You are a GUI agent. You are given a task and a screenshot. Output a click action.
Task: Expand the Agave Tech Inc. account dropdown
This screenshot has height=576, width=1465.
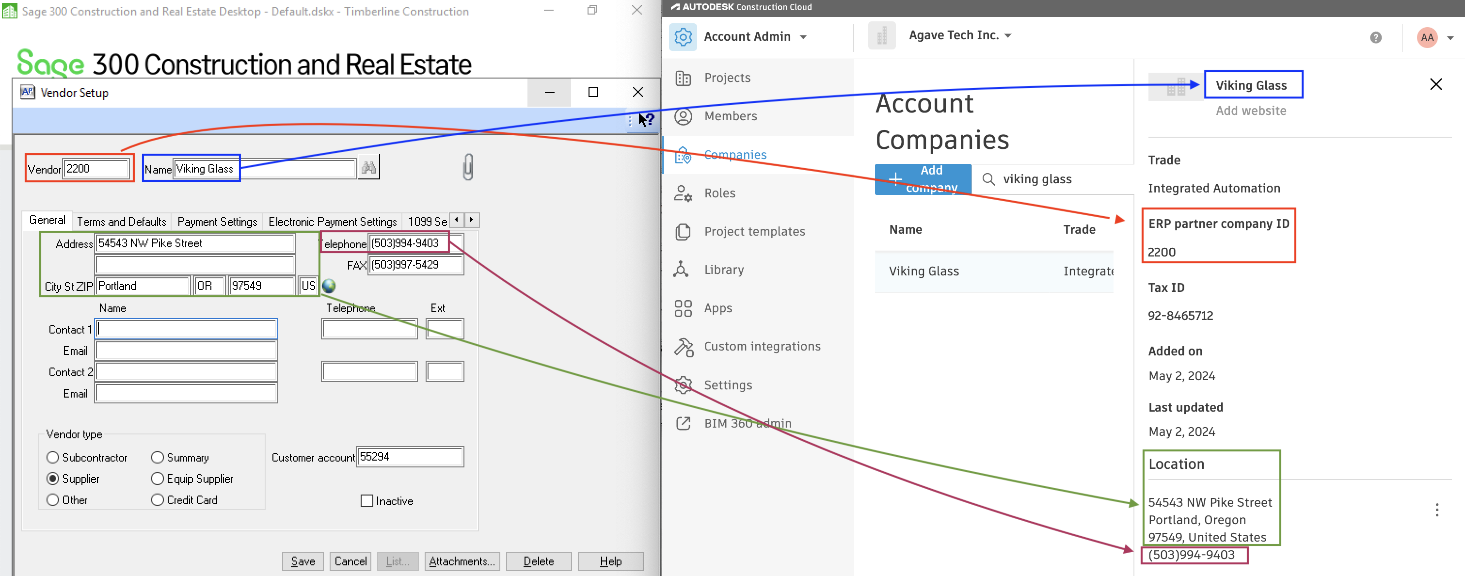point(1008,36)
